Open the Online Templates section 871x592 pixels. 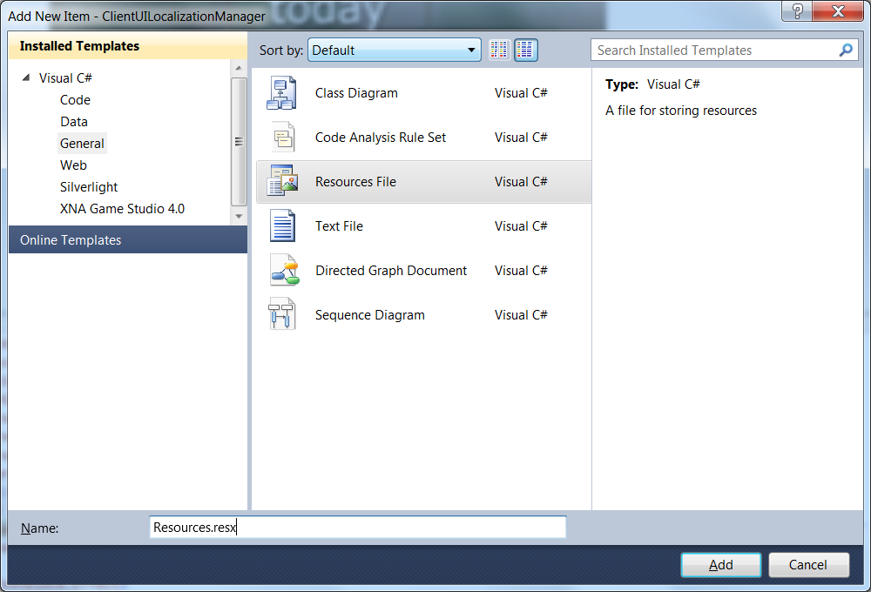[128, 240]
